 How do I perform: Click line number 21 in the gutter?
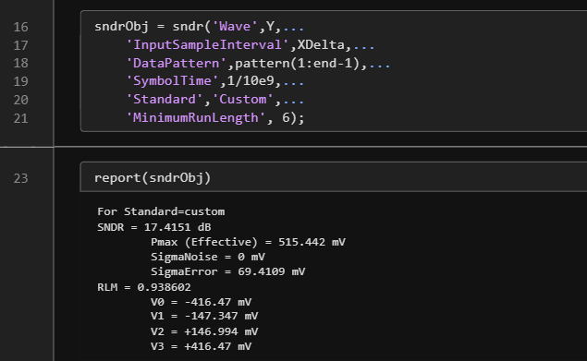point(20,118)
